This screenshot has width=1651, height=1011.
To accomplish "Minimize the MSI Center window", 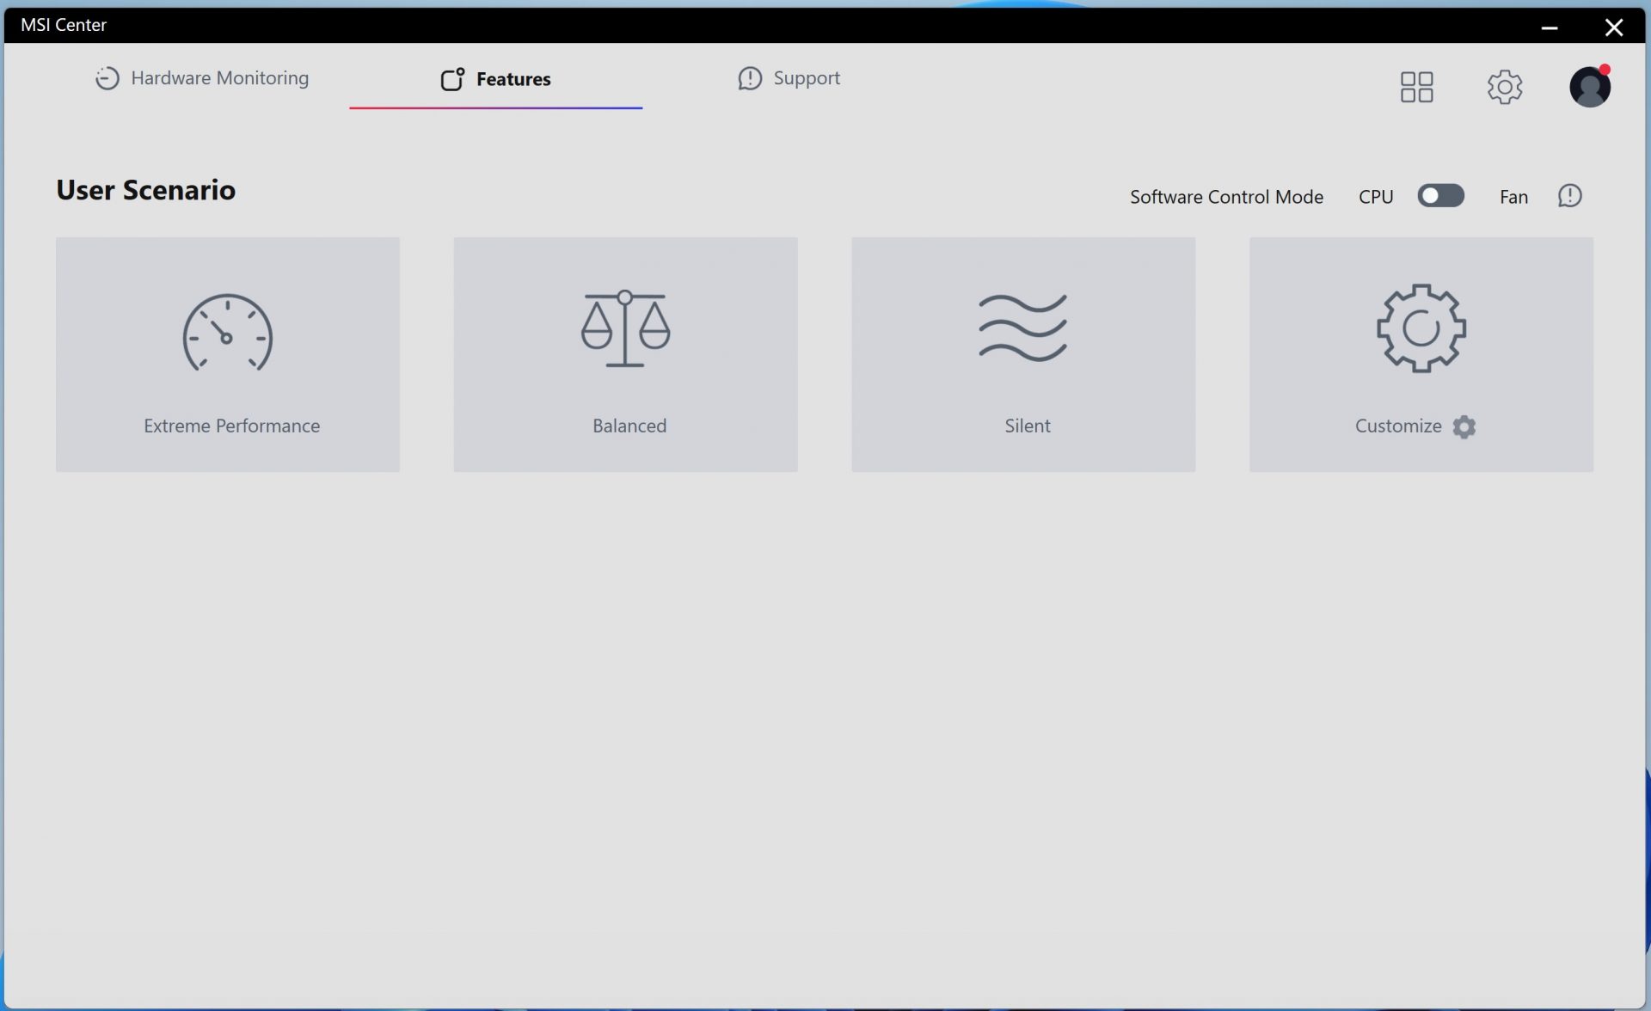I will [x=1549, y=28].
